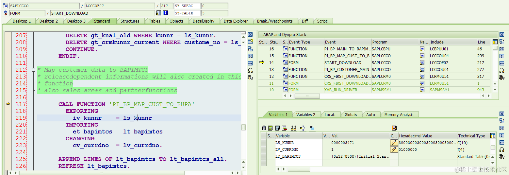
Task: Click the blue info icon near START_DOWNLOAD
Action: (x=166, y=13)
